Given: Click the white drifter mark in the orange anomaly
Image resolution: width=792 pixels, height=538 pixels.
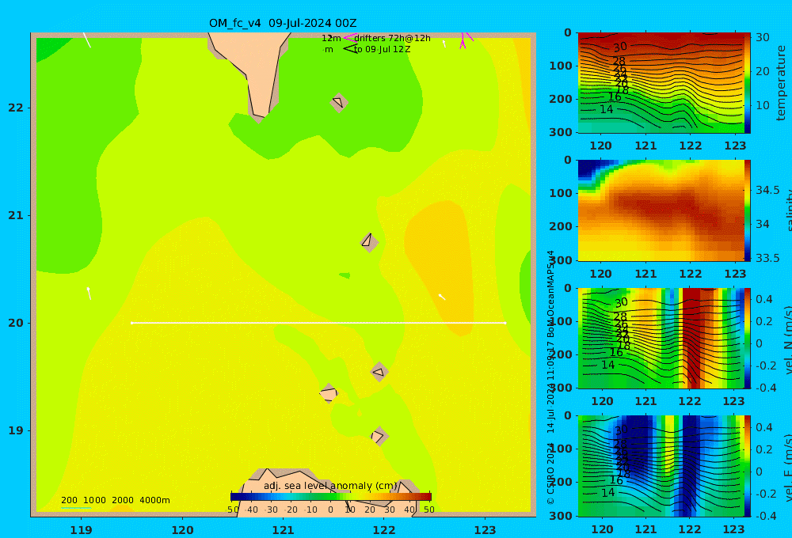Looking at the screenshot, I should [x=442, y=297].
